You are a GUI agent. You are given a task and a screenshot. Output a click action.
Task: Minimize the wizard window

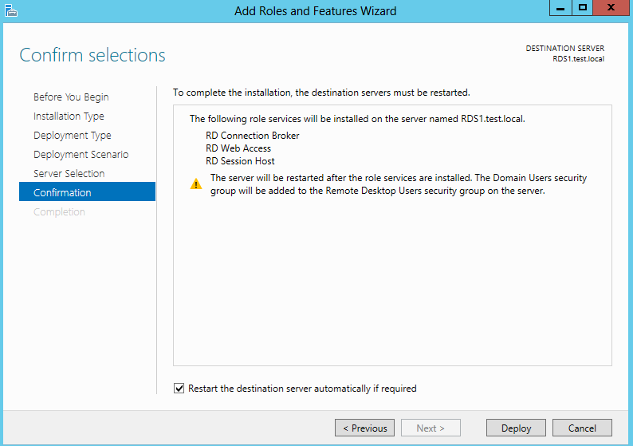click(560, 8)
